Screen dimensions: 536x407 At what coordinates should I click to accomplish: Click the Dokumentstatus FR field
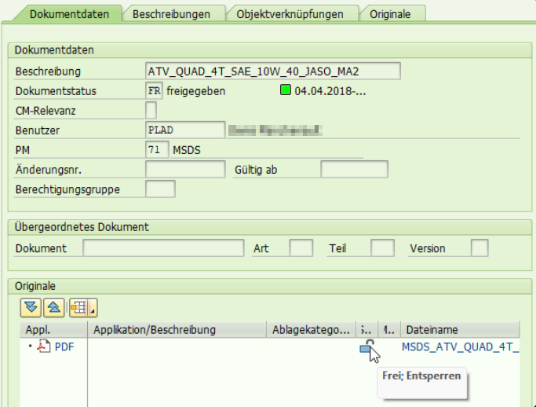[155, 90]
